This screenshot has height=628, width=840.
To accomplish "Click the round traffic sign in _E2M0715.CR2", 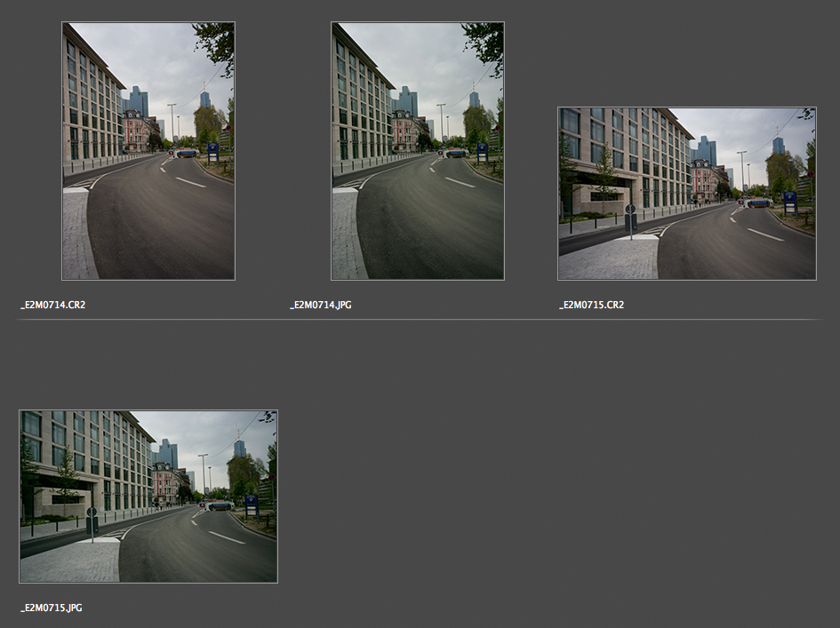I will [x=630, y=211].
